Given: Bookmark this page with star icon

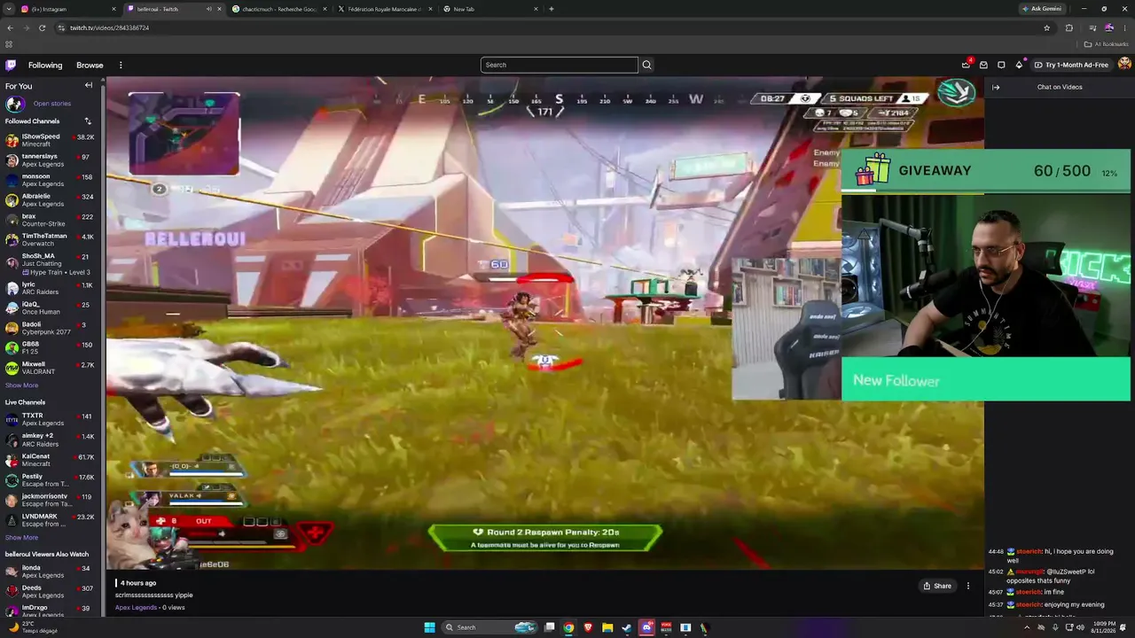Looking at the screenshot, I should (1046, 27).
